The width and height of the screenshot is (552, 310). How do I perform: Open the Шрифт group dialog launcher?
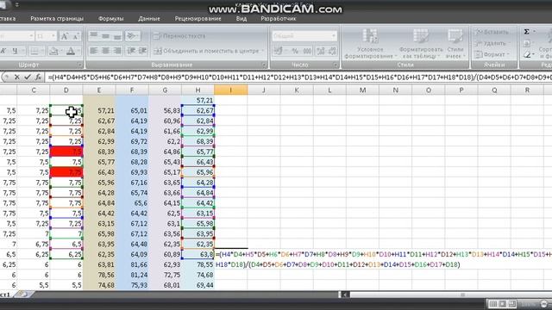79,65
